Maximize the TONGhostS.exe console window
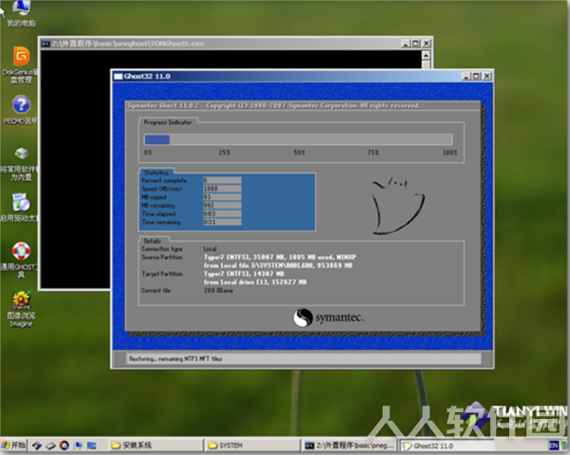570x455 pixels. (x=415, y=44)
